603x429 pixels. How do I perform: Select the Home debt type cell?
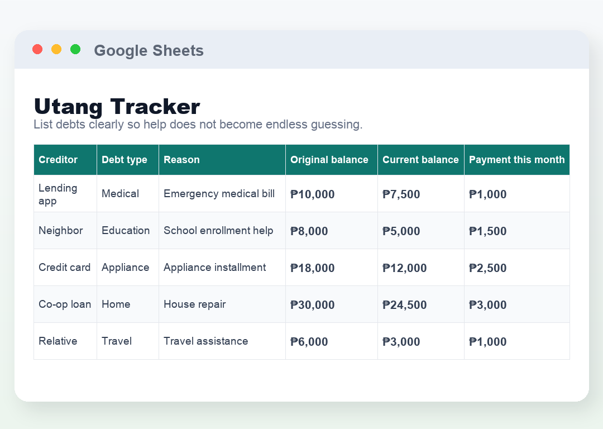[x=128, y=304]
